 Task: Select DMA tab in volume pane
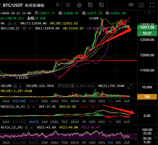pyautogui.click(x=55, y=101)
